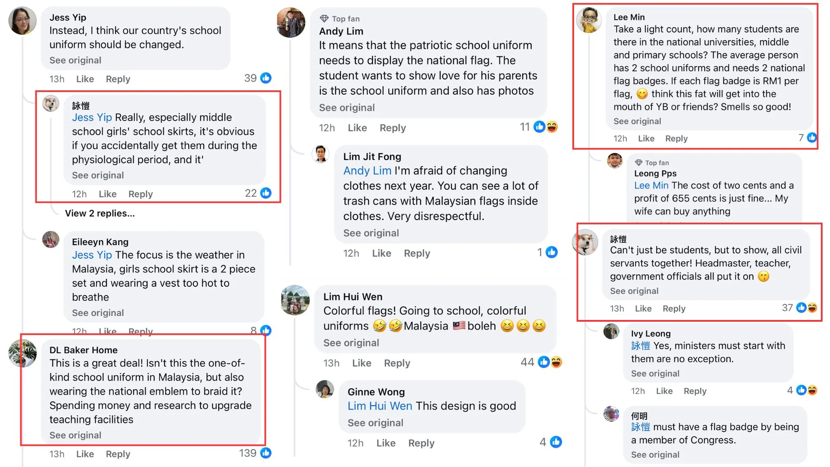Reply to Andy Lim's comment
The width and height of the screenshot is (830, 467).
(393, 128)
